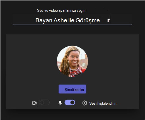Click the Şimdi katılın join button
The width and height of the screenshot is (145, 120).
tap(72, 89)
